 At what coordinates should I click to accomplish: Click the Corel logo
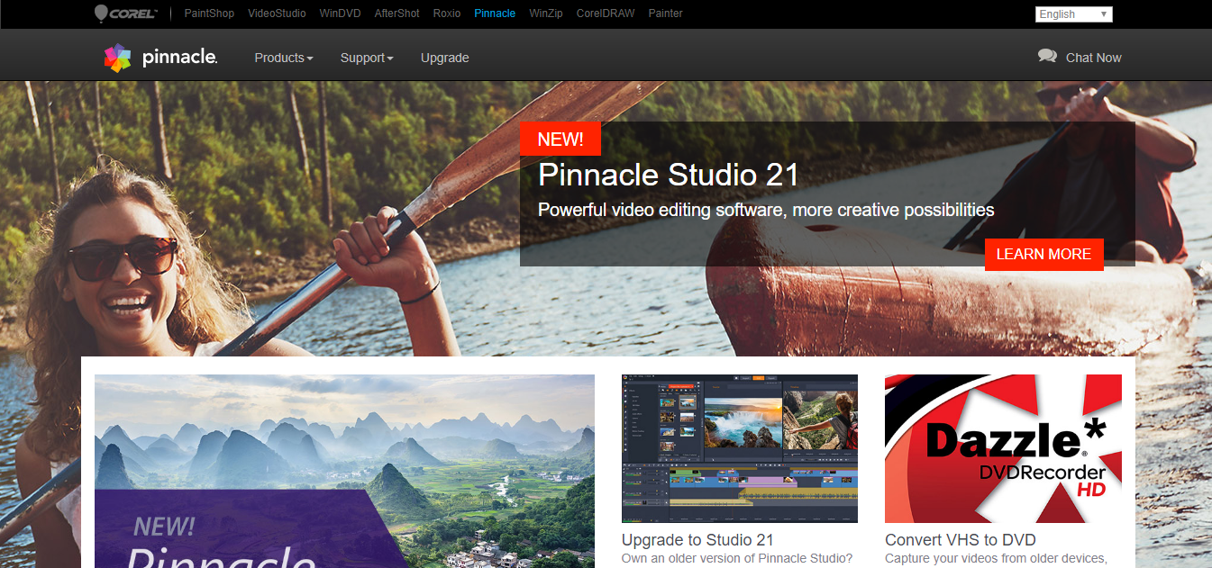(x=125, y=14)
